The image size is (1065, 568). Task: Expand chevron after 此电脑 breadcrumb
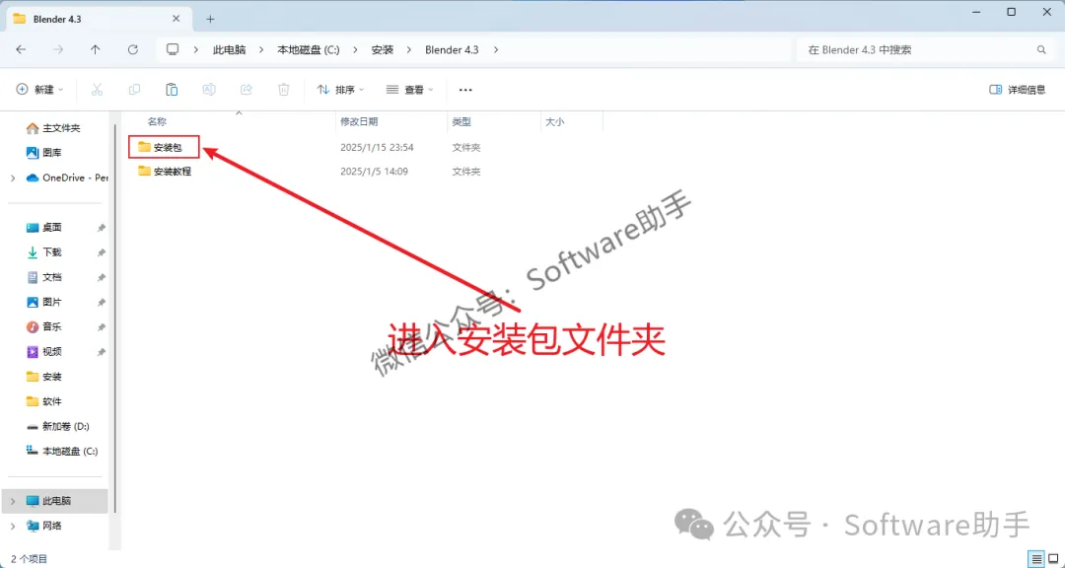click(262, 49)
